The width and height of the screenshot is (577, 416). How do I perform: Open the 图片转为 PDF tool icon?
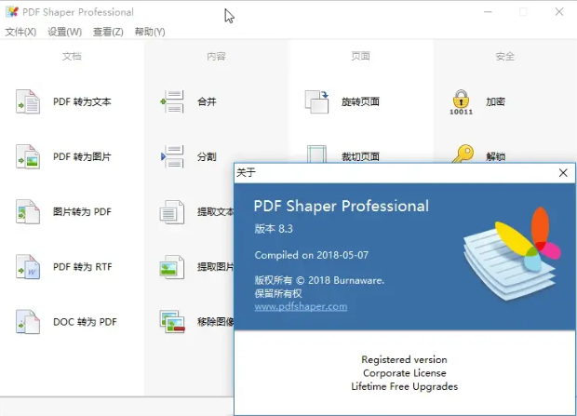pyautogui.click(x=28, y=211)
